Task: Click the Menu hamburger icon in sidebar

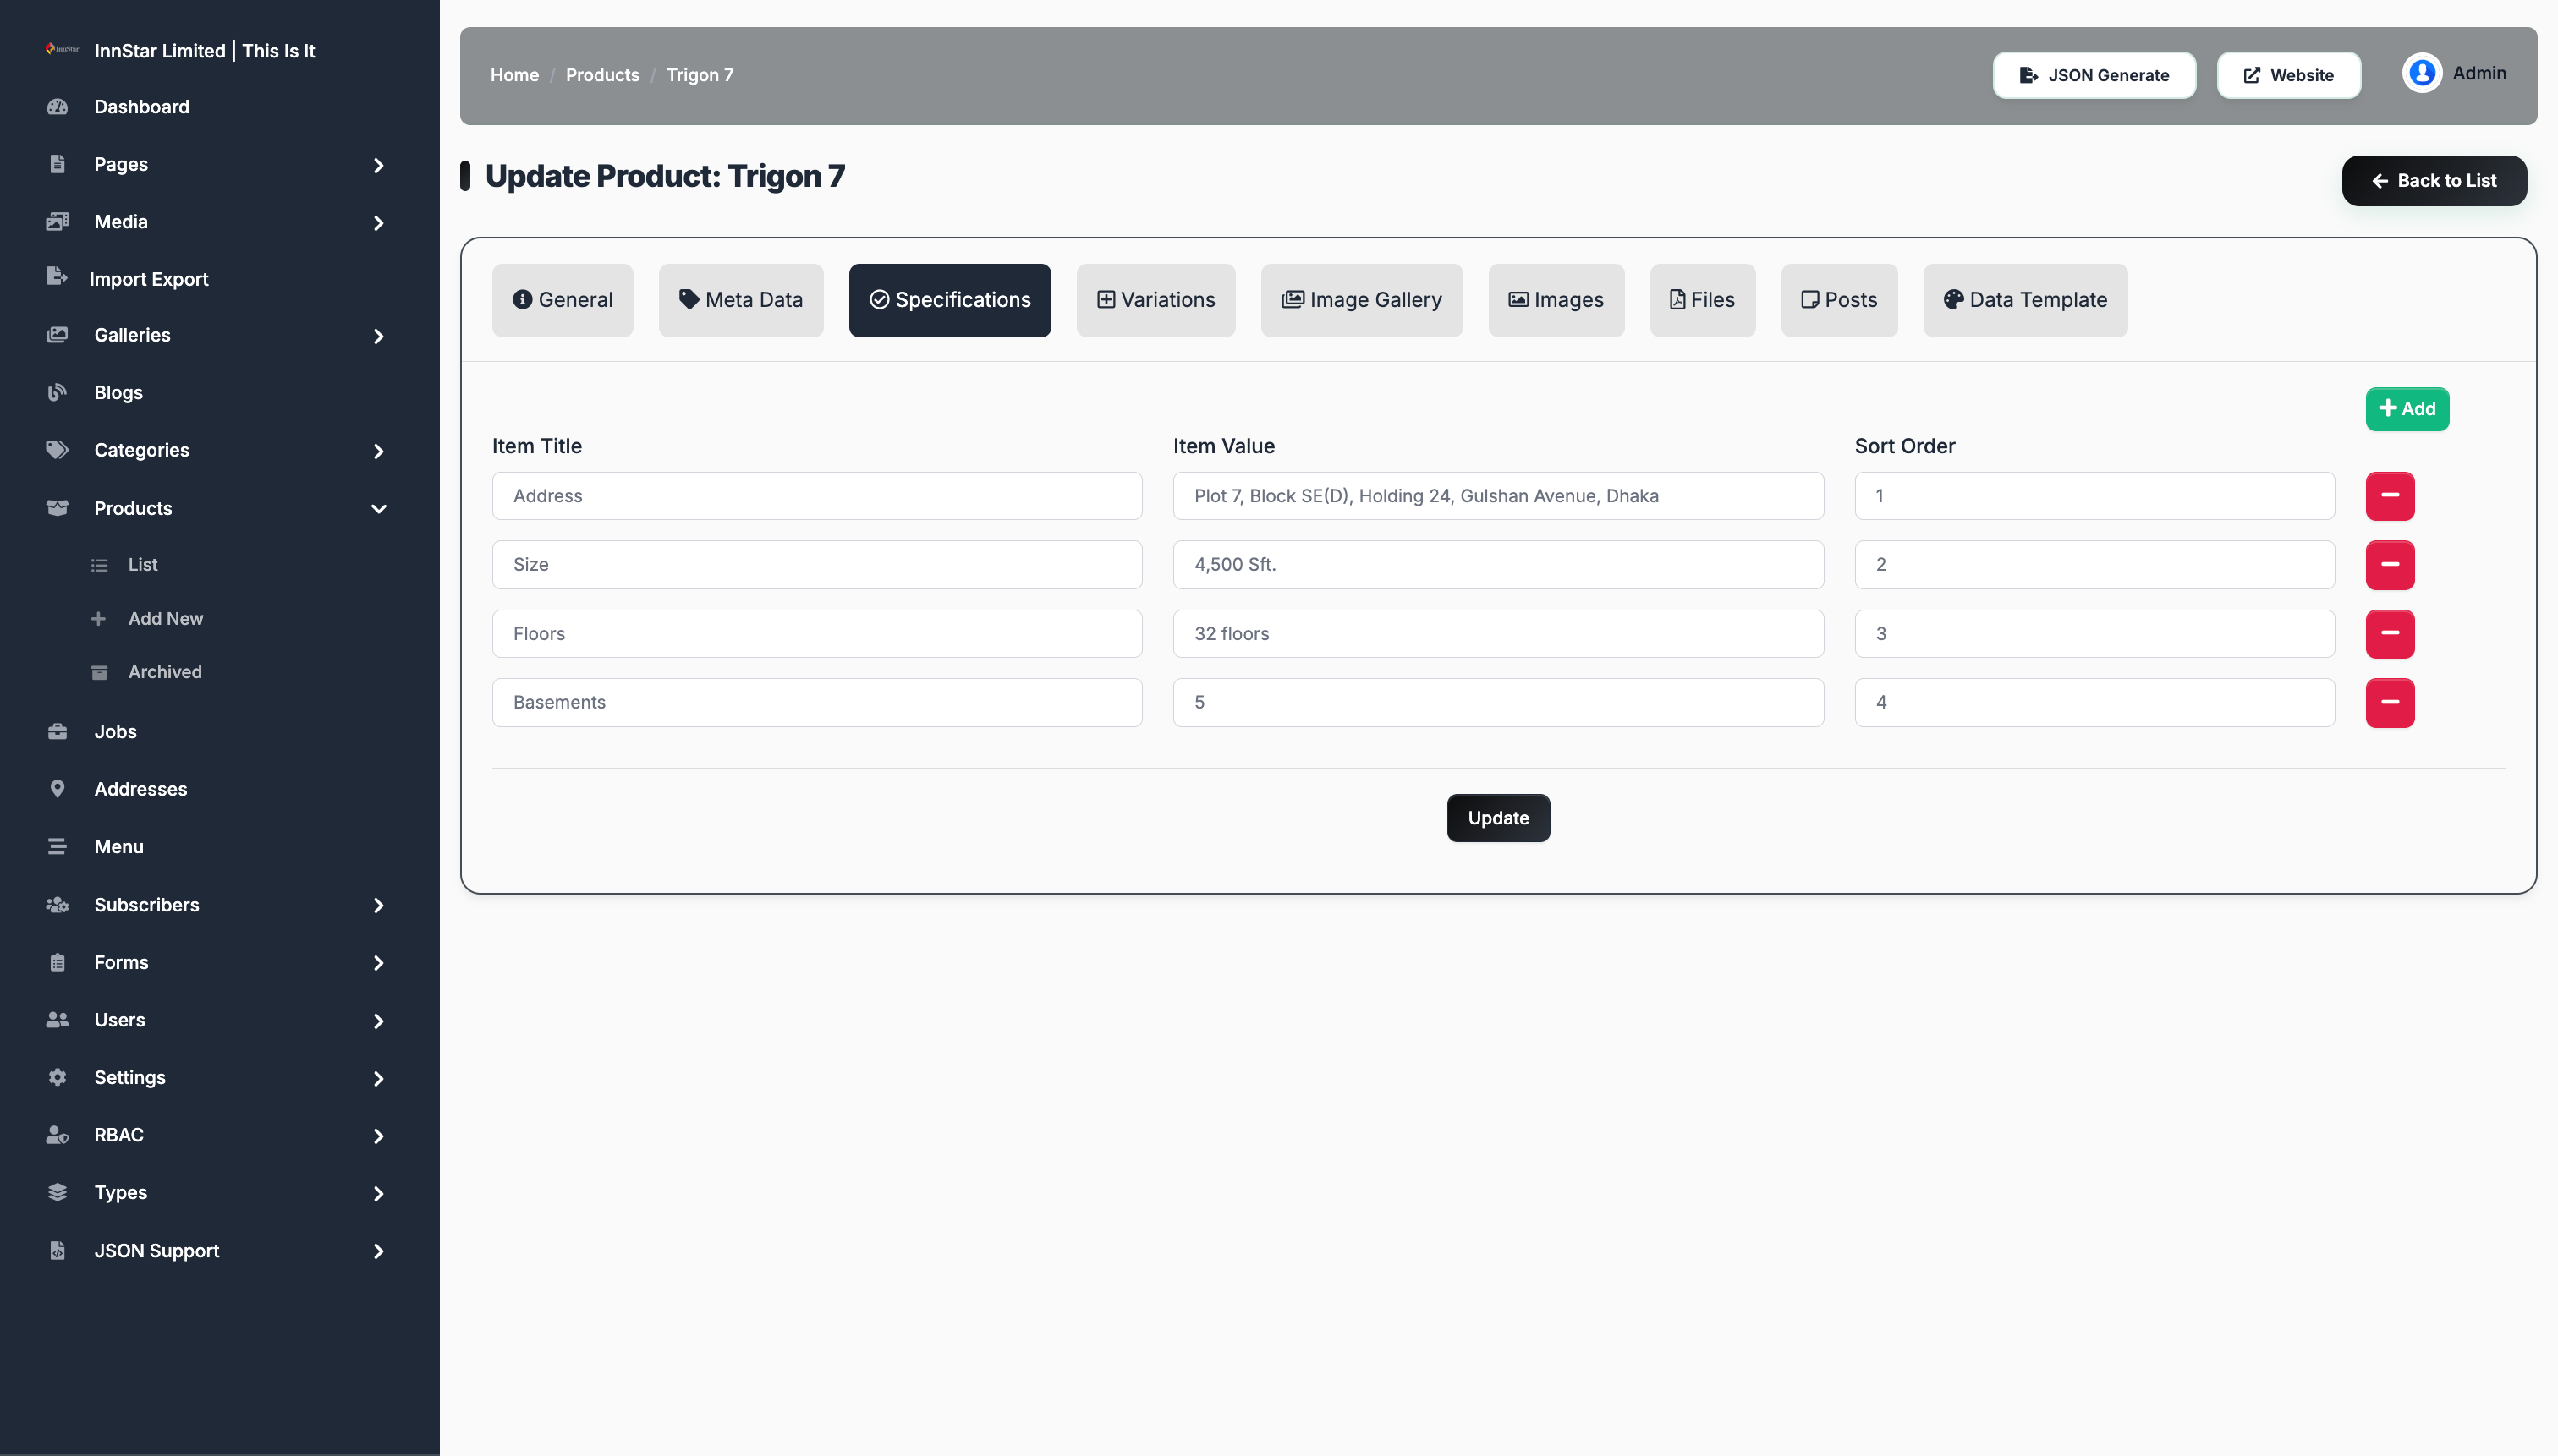Action: click(x=57, y=847)
